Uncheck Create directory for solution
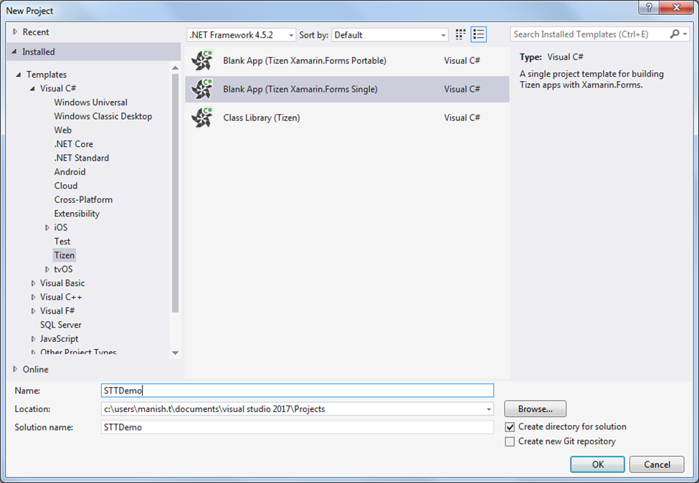The image size is (699, 483). point(510,427)
